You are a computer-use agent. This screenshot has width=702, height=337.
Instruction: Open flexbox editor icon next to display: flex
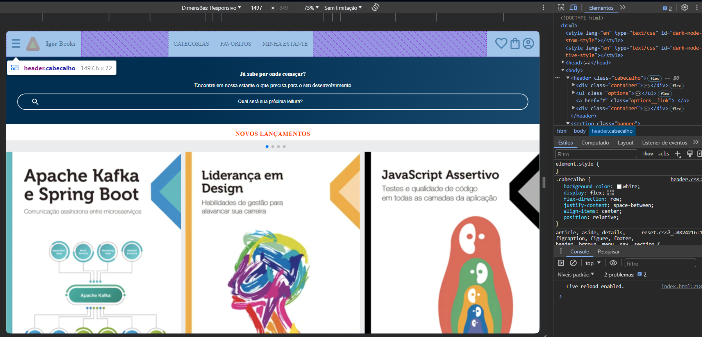611,193
